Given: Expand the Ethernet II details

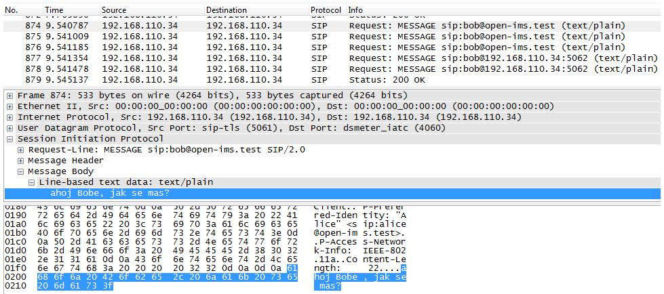Looking at the screenshot, I should tap(9, 106).
